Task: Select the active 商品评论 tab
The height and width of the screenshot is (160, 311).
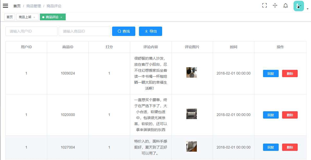Action: pos(53,17)
